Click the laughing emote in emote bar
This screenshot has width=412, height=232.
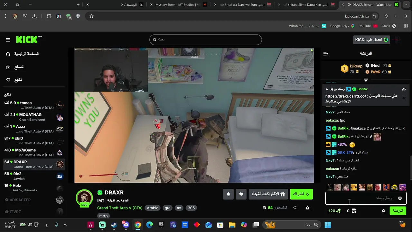394,187
